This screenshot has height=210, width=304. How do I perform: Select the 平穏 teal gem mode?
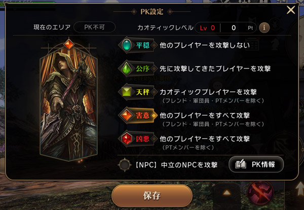[x=137, y=45]
